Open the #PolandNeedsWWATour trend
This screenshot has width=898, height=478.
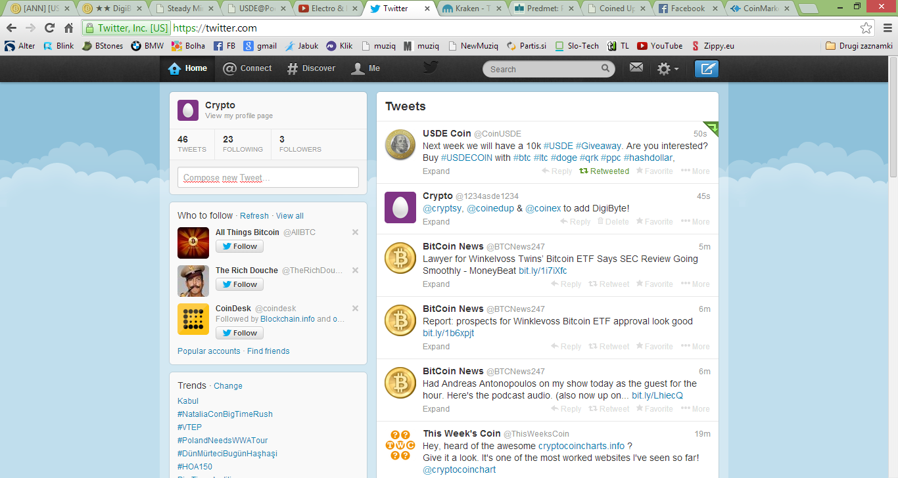click(223, 440)
